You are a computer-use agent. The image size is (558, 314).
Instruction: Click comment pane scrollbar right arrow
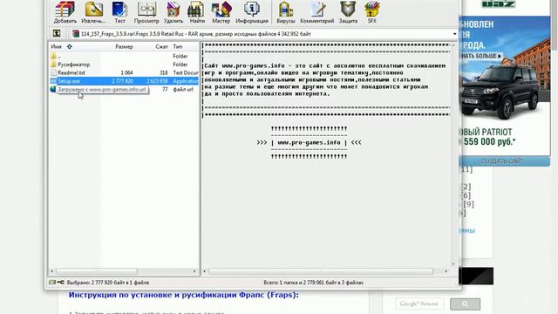coord(446,271)
